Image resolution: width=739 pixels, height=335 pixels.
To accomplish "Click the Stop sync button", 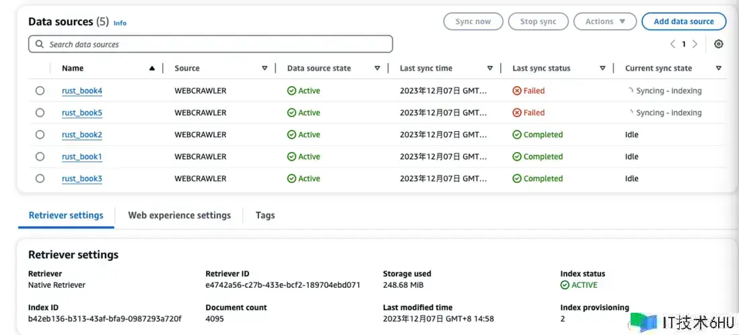I will 538,22.
